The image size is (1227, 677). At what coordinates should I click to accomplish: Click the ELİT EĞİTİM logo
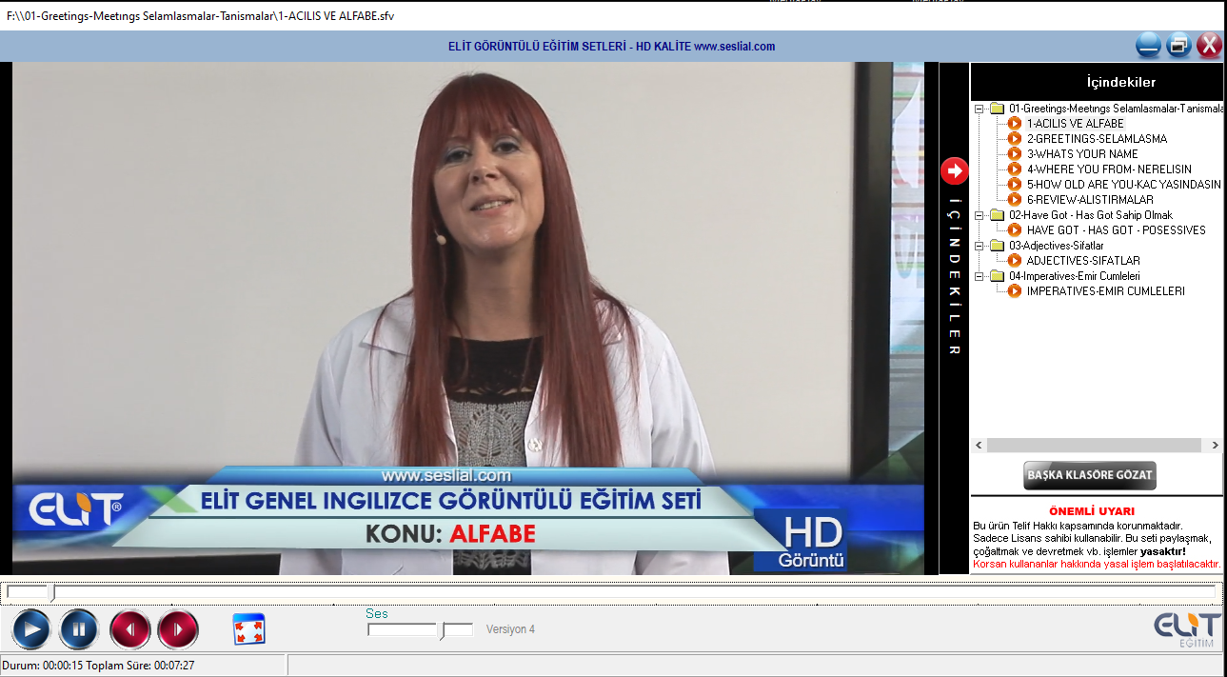1187,630
